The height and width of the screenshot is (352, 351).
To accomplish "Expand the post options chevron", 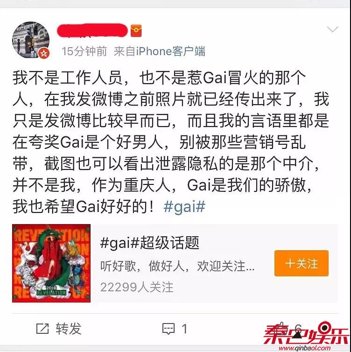I will (332, 29).
